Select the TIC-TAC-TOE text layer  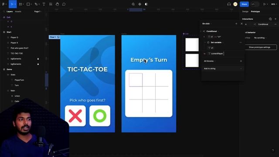[x=17, y=53]
